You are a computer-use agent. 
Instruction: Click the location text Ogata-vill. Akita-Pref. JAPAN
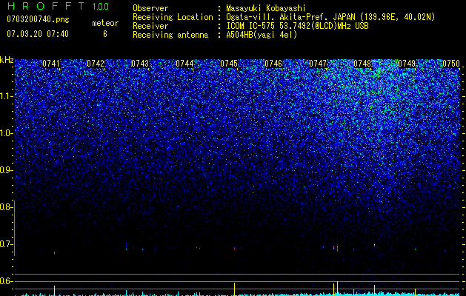[x=290, y=17]
